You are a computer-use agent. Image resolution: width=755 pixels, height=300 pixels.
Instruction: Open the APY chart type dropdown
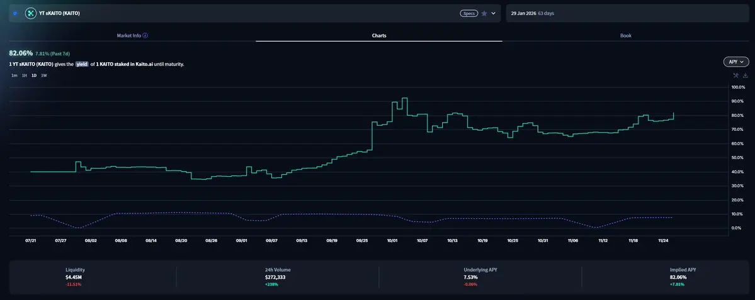click(736, 62)
